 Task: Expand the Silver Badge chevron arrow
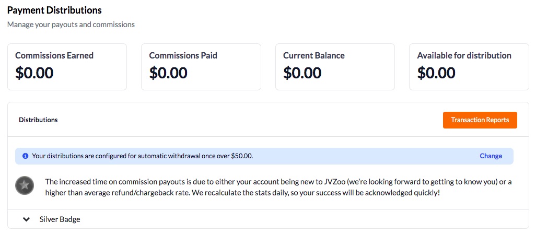[x=26, y=219]
